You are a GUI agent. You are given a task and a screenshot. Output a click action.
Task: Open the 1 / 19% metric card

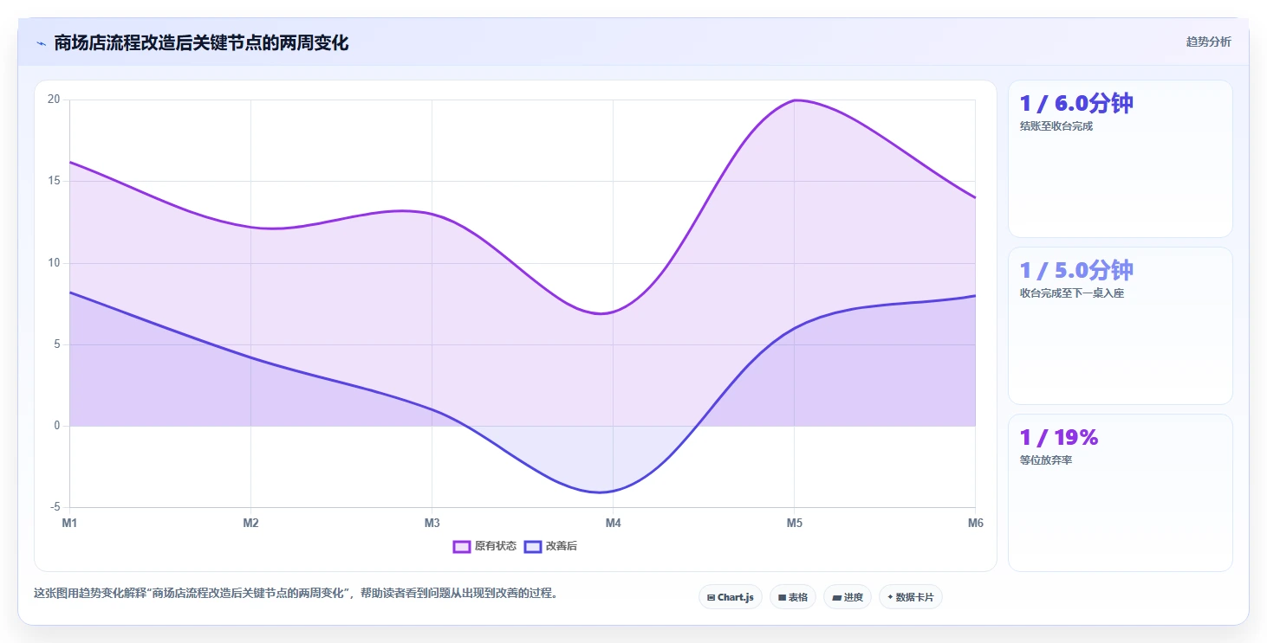click(1120, 492)
